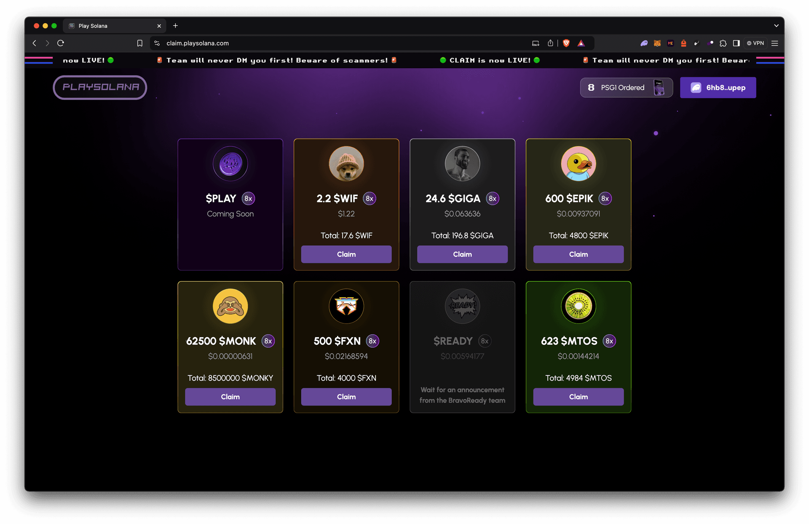Open the browser extensions puzzle icon
Image resolution: width=809 pixels, height=524 pixels.
click(723, 43)
